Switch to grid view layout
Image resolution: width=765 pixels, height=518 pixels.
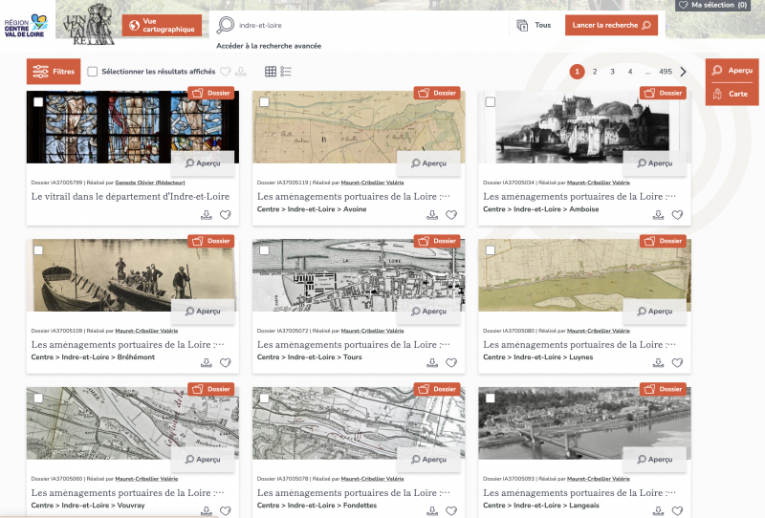pyautogui.click(x=271, y=72)
